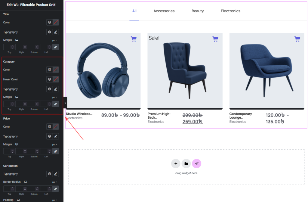This screenshot has width=308, height=202.
Task: Click the cart icon on Studio Wireless product
Action: click(134, 39)
